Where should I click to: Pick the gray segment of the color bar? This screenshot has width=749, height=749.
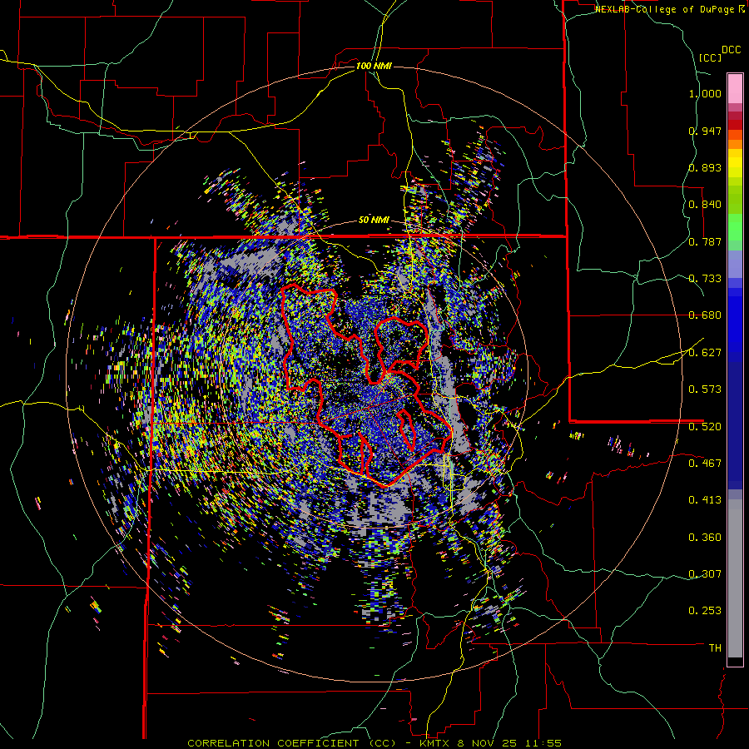point(735,578)
